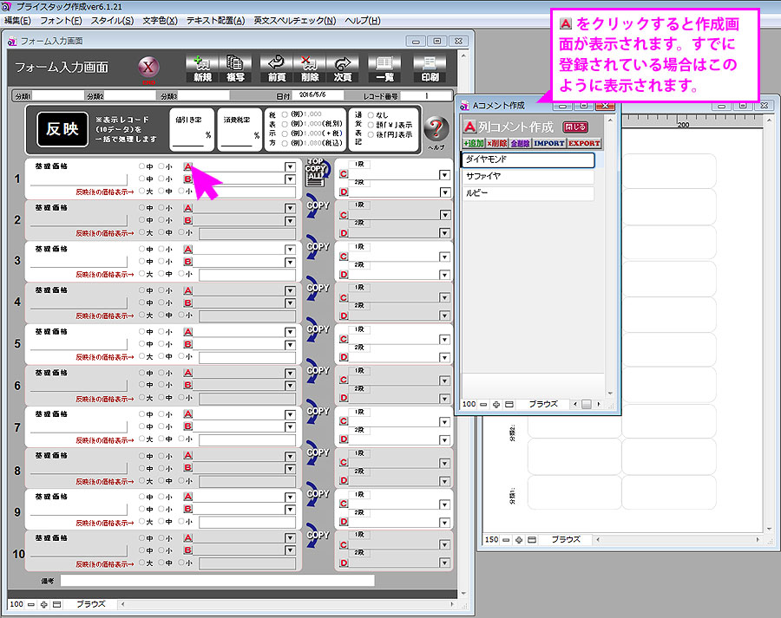Open help via the question mark icon
Image resolution: width=781 pixels, height=618 pixels.
[x=436, y=130]
